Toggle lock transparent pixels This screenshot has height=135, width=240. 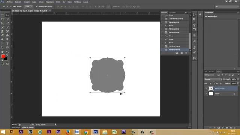pyautogui.click(x=211, y=84)
